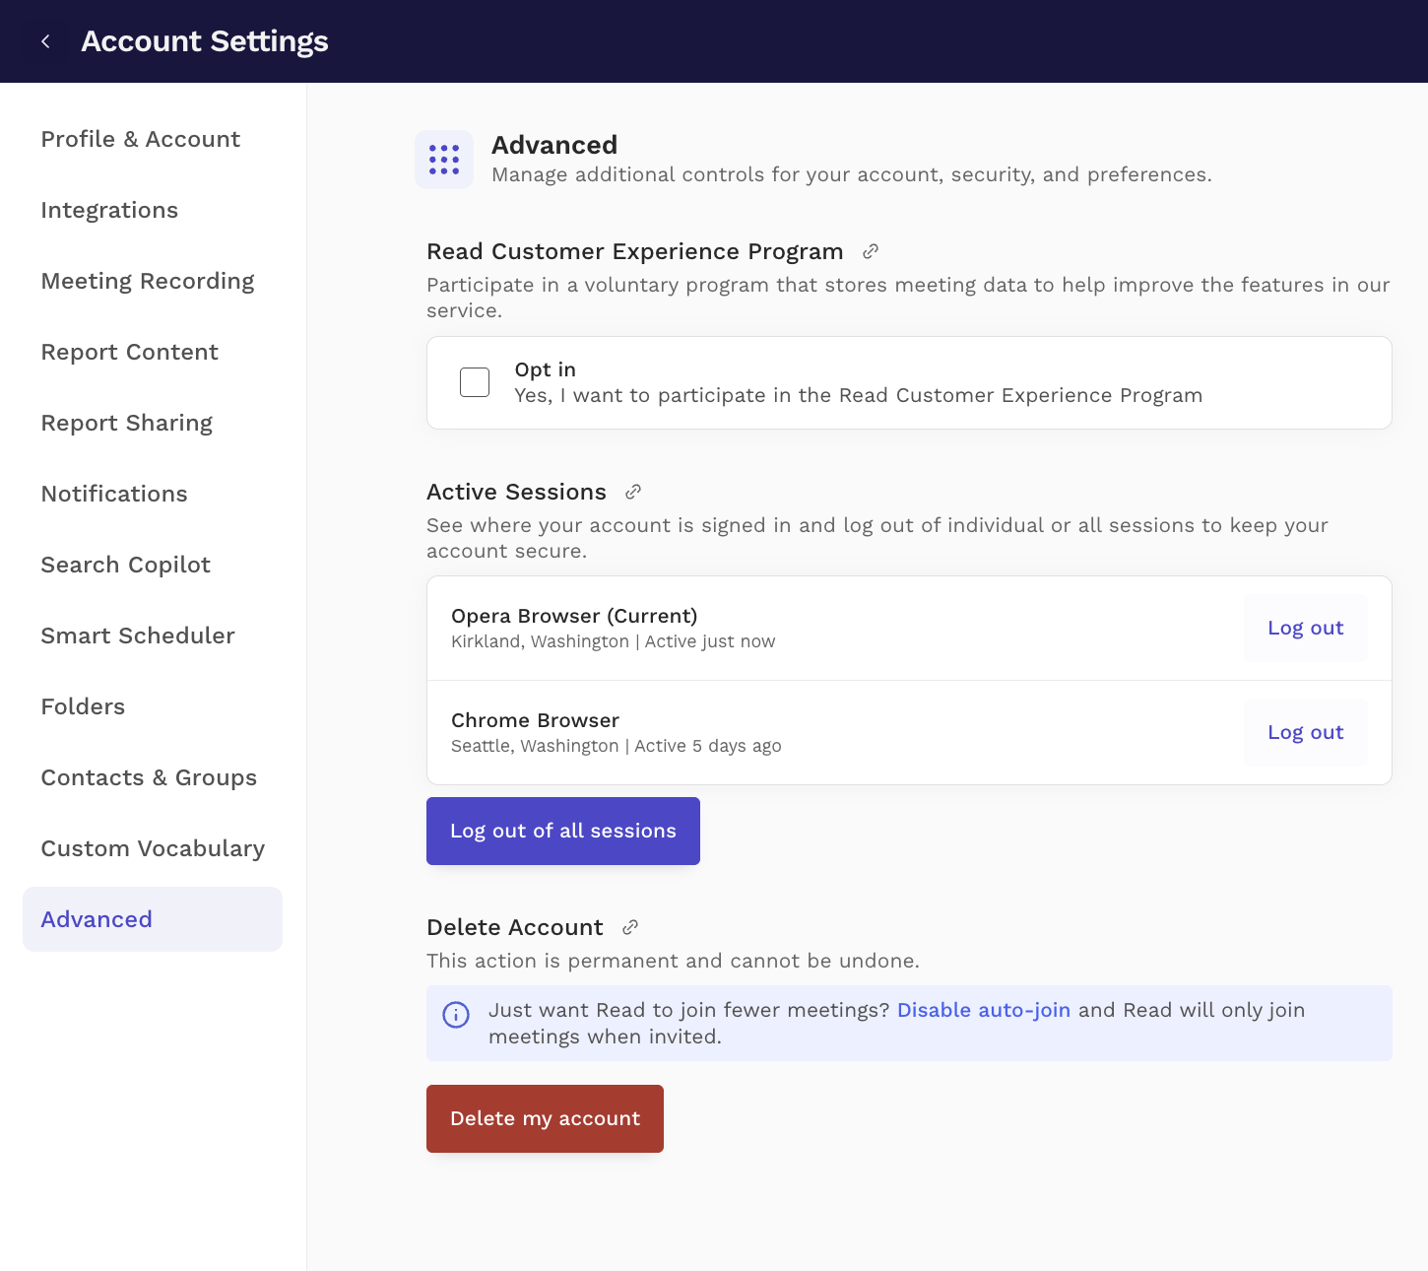Select Profile & Account in the sidebar
The width and height of the screenshot is (1428, 1271).
(140, 139)
